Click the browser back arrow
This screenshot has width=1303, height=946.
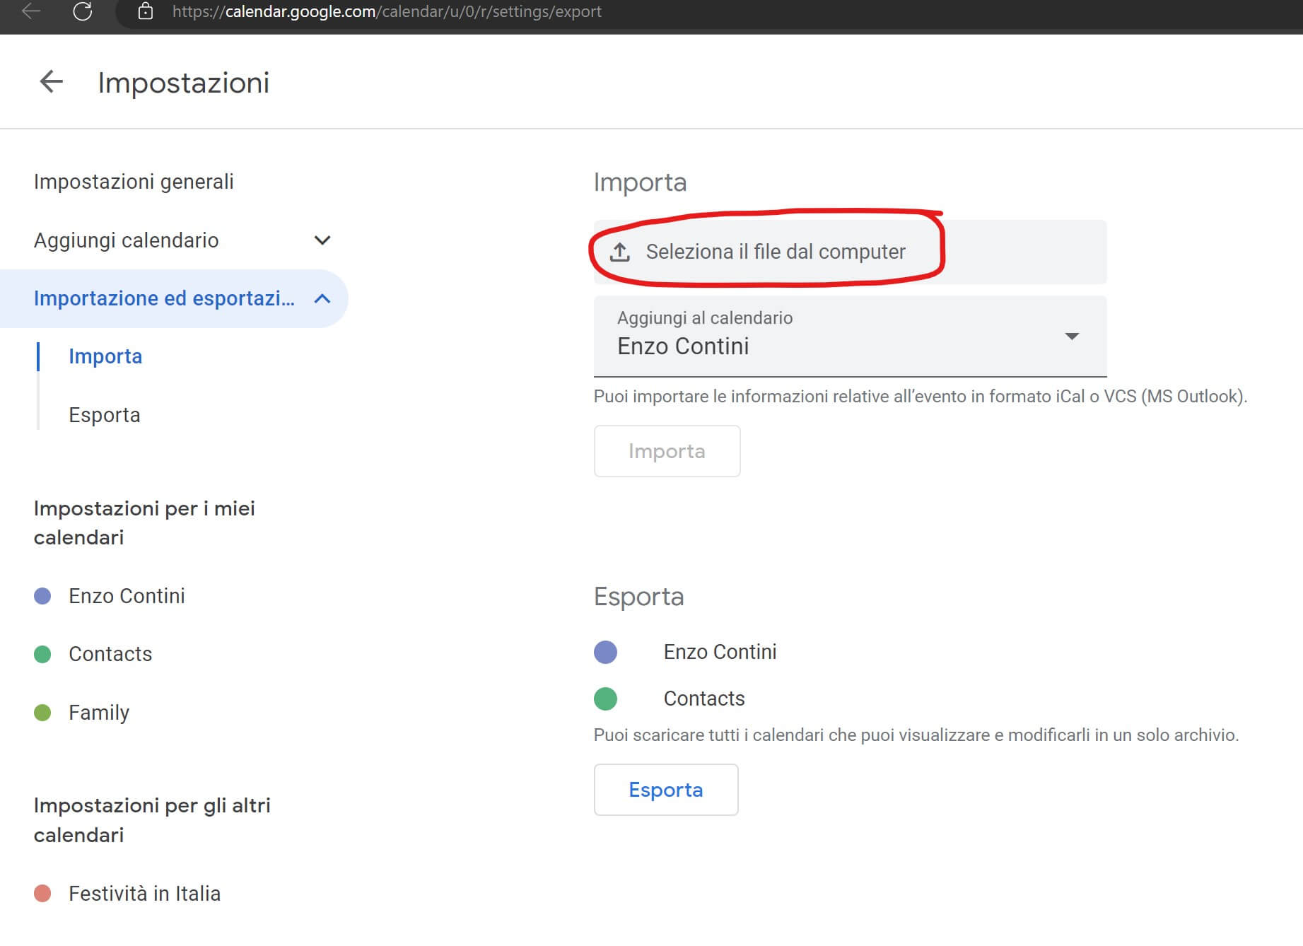coord(31,11)
